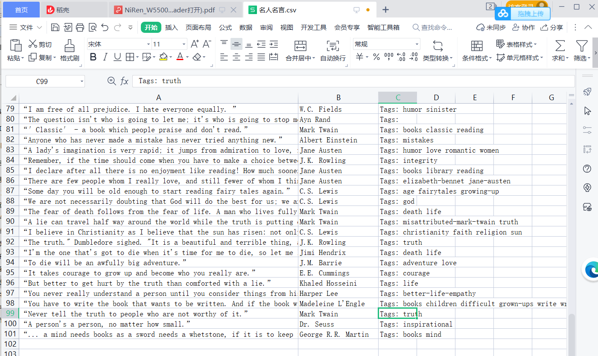This screenshot has height=356, width=598.
Task: Open the font size dropdown showing 11
Action: click(184, 44)
